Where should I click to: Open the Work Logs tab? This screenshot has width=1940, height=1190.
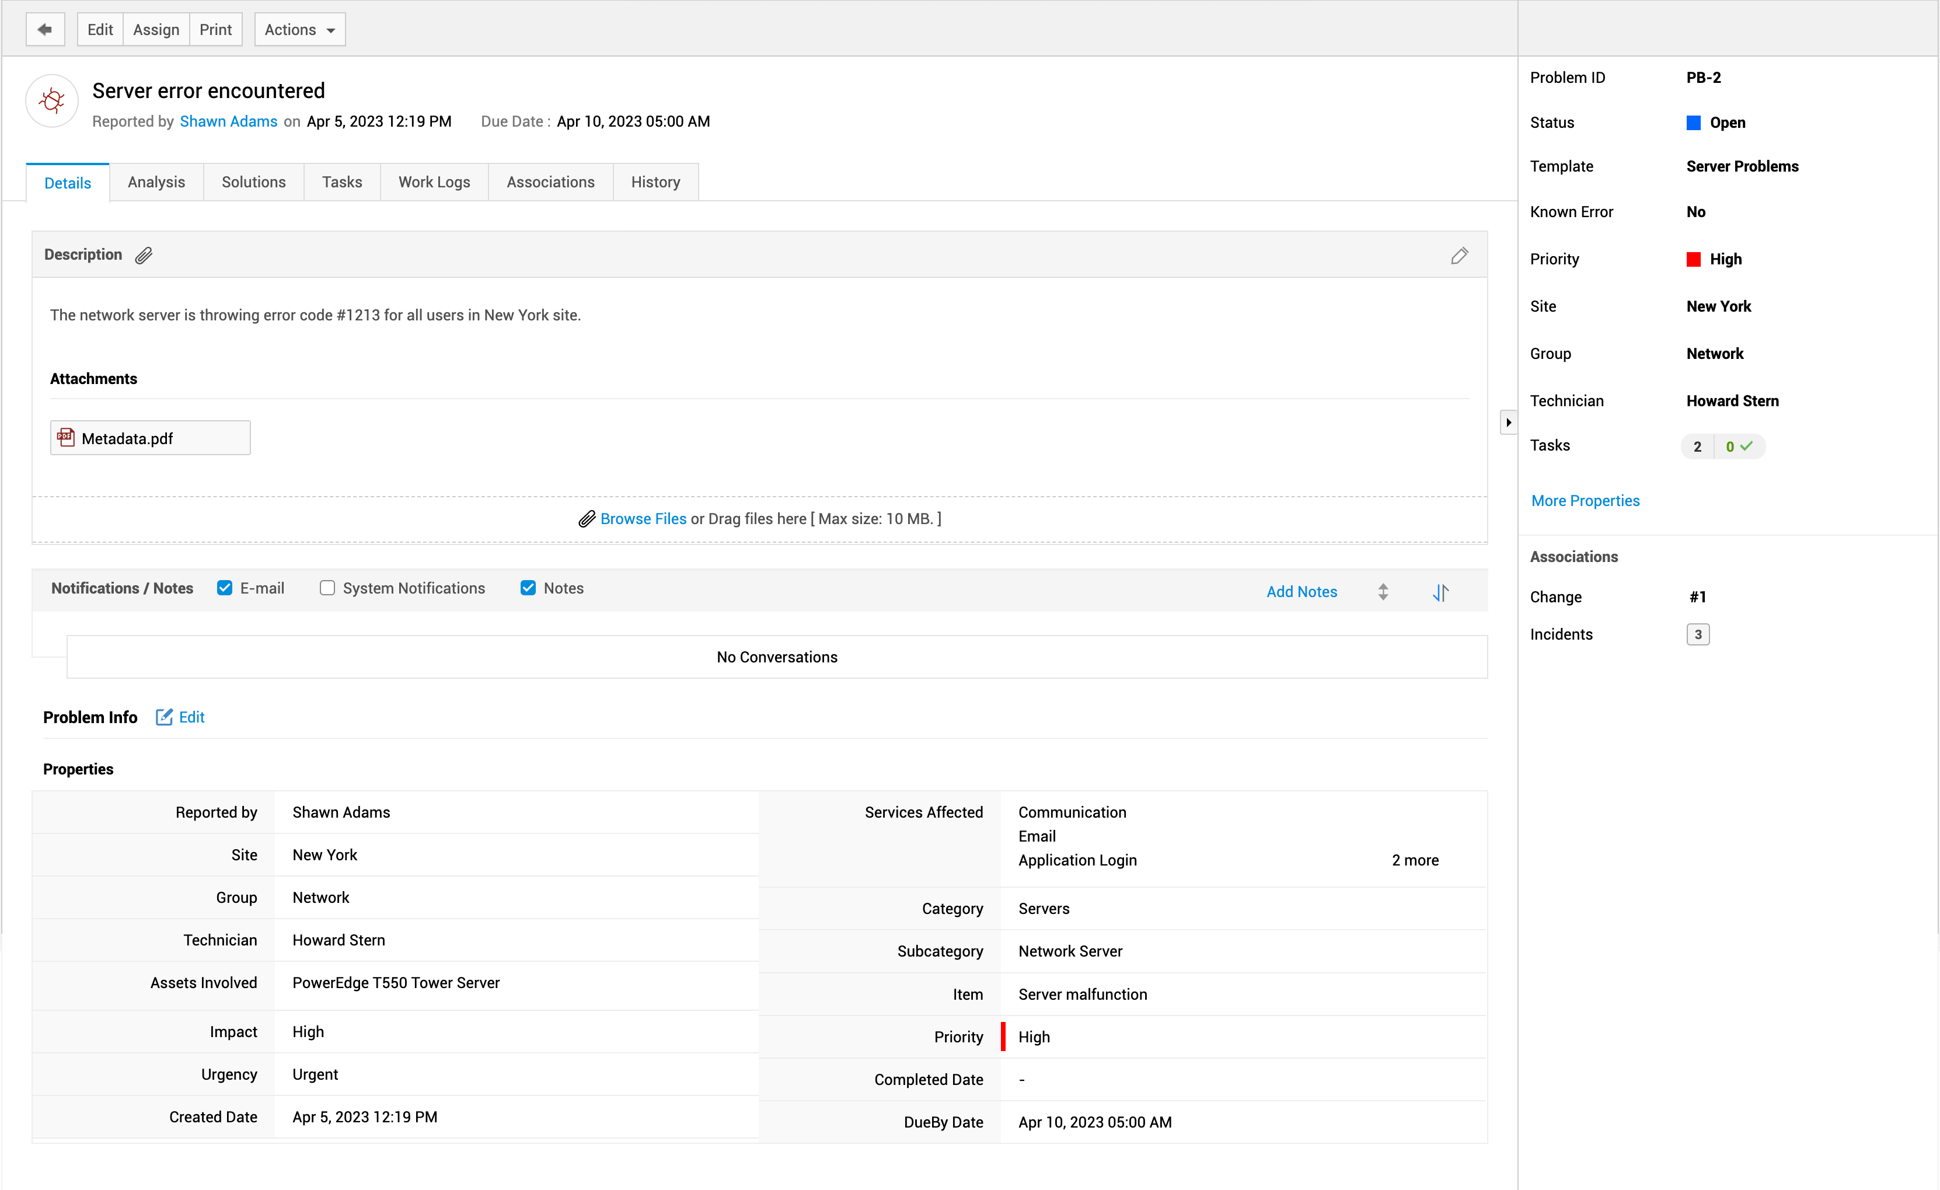434,182
